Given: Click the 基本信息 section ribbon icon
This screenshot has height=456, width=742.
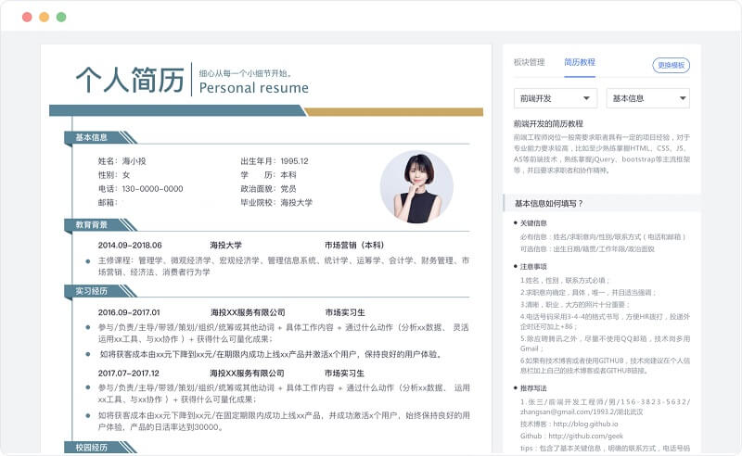Looking at the screenshot, I should point(93,137).
